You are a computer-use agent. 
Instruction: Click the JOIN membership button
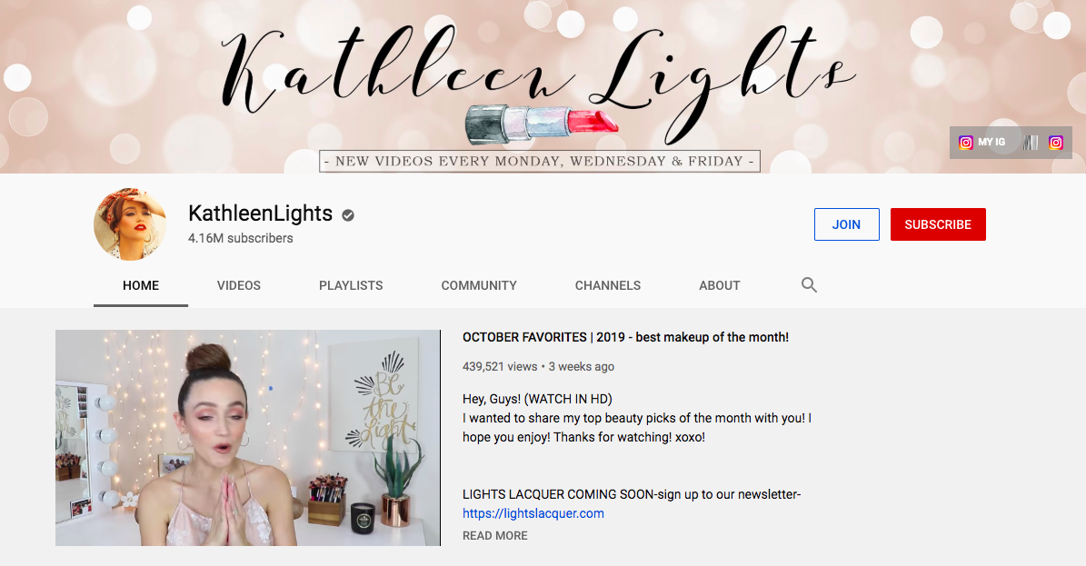(846, 224)
